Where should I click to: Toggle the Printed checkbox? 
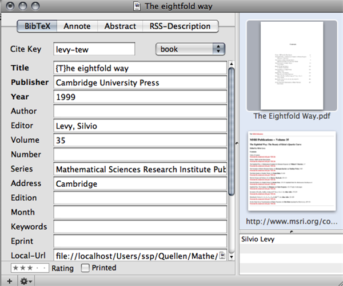(x=85, y=268)
